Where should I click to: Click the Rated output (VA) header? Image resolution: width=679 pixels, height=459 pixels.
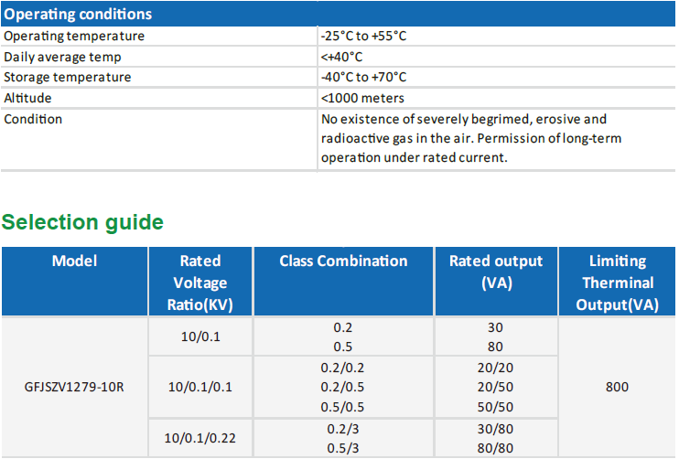click(x=495, y=272)
